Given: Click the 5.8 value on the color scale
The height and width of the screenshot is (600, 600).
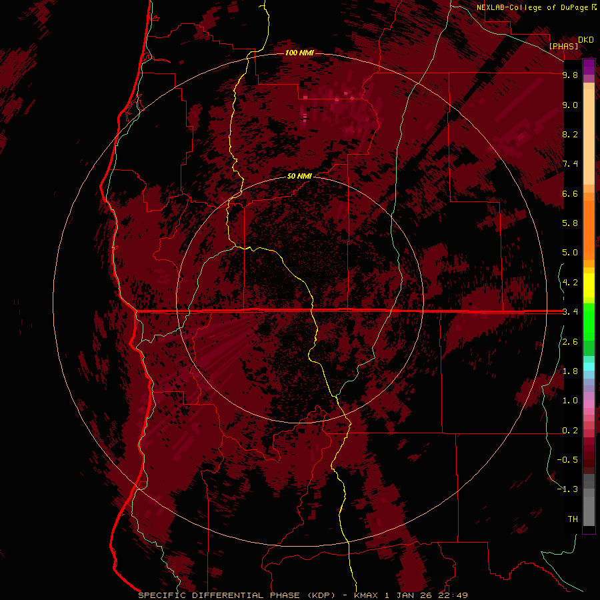Looking at the screenshot, I should (x=570, y=223).
